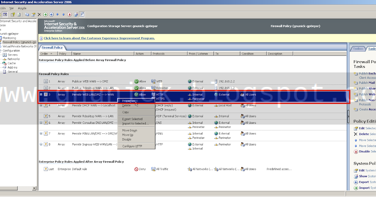Collapse rule 7 Permitir PING minus box

(41, 133)
